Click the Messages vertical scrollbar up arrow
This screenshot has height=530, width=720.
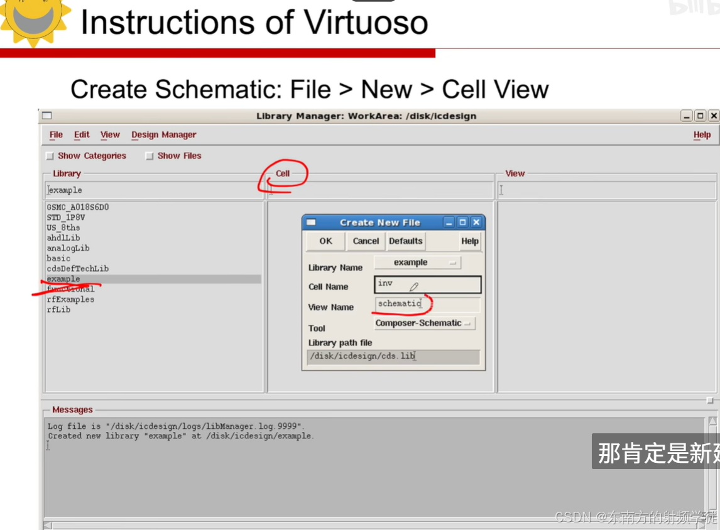pos(712,421)
